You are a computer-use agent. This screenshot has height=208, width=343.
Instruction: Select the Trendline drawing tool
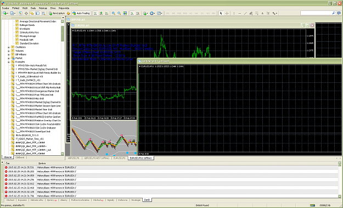tap(245, 13)
